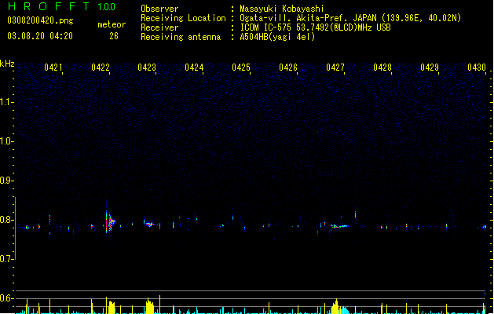The height and width of the screenshot is (314, 494).
Task: Click the observer name Masayuki Kobayashi
Action: [282, 9]
